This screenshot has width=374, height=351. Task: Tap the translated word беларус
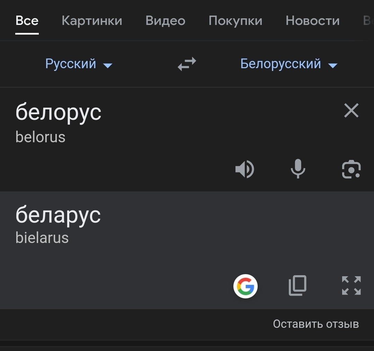click(x=58, y=215)
